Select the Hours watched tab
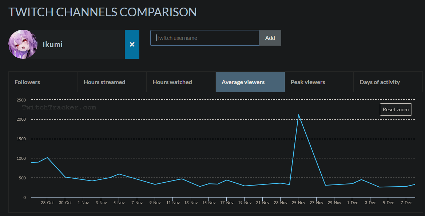 click(181, 82)
